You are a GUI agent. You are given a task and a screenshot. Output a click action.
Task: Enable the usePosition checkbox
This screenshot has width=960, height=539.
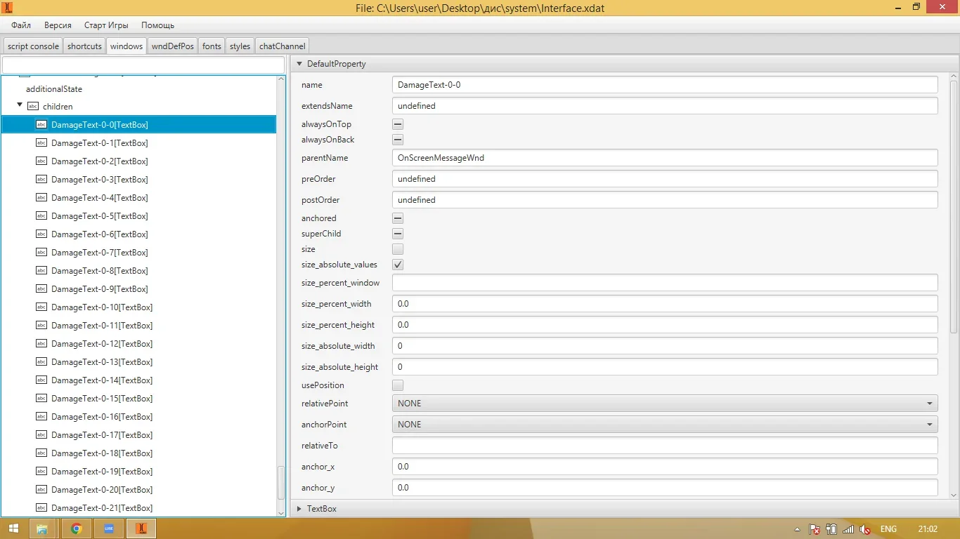coord(398,385)
